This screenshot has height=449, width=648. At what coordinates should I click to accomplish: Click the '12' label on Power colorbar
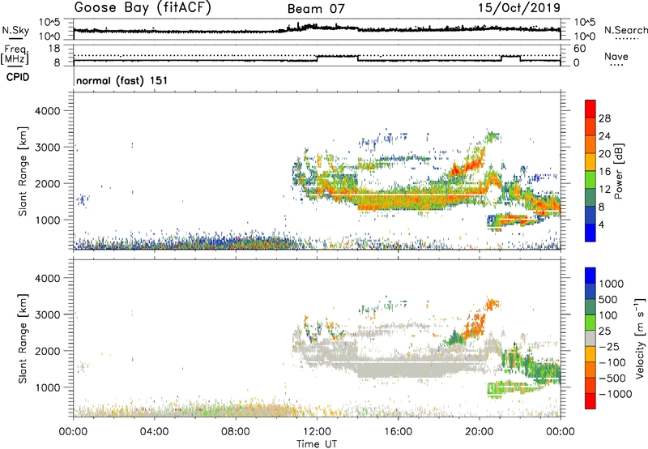[604, 190]
